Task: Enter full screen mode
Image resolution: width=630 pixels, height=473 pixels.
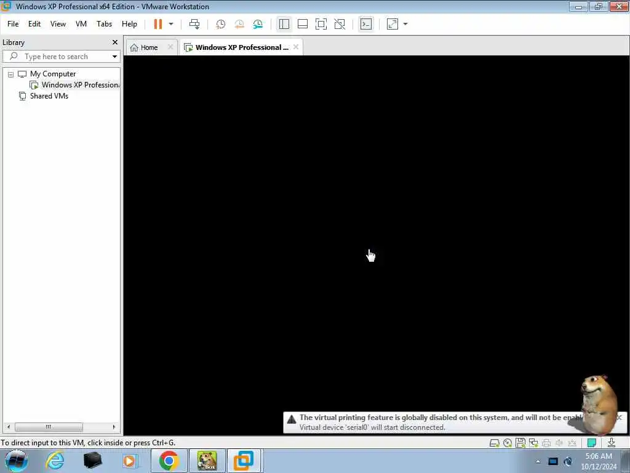Action: point(321,24)
